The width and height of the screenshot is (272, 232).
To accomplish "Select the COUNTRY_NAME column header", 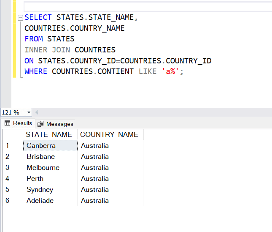I will pyautogui.click(x=110, y=134).
